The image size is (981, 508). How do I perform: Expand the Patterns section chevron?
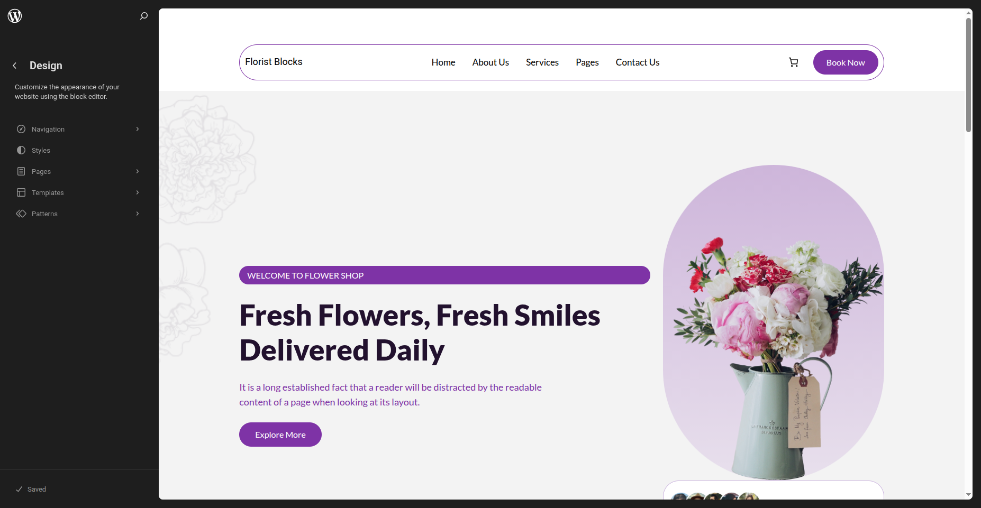pyautogui.click(x=138, y=214)
